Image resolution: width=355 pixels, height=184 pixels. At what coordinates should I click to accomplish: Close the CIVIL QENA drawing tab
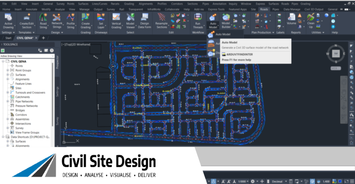pos(36,38)
